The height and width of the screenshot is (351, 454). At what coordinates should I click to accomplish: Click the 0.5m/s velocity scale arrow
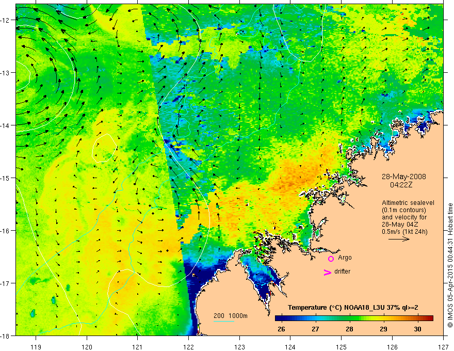399,239
